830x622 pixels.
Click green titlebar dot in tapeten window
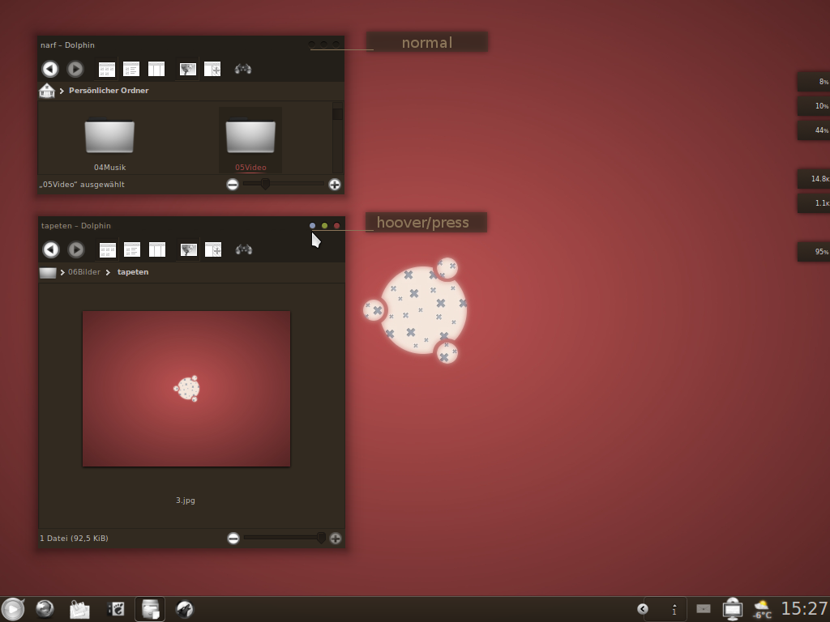[x=324, y=226]
